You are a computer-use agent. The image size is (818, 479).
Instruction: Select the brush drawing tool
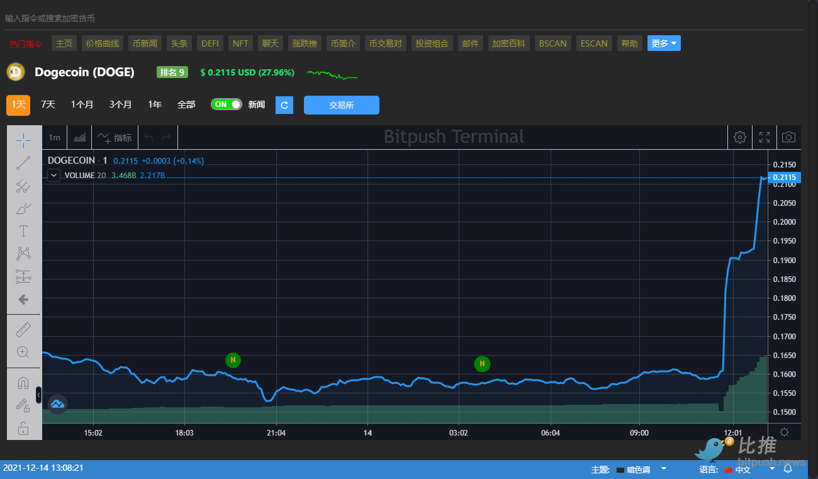pyautogui.click(x=23, y=208)
